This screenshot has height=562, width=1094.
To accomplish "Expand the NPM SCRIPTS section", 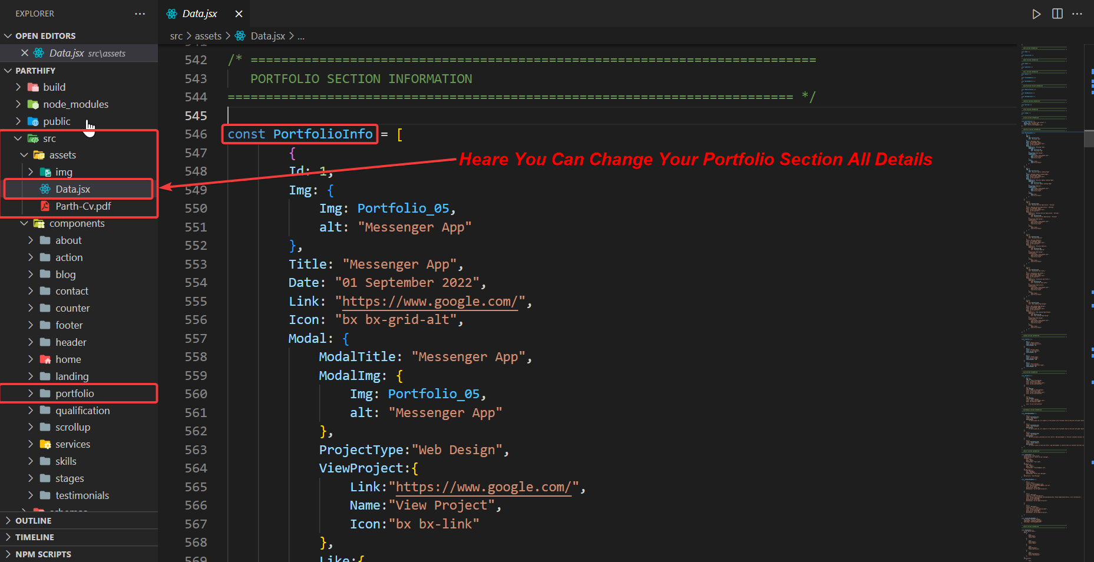I will (8, 554).
